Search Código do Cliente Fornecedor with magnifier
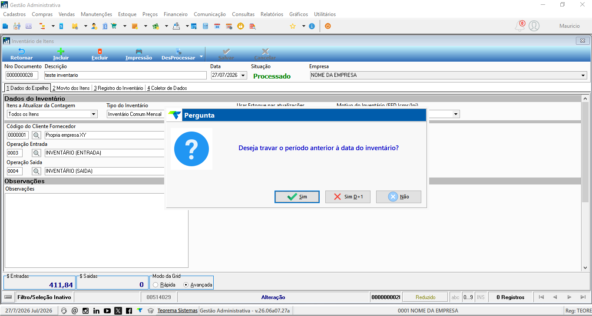Image resolution: width=592 pixels, height=316 pixels. (x=36, y=135)
